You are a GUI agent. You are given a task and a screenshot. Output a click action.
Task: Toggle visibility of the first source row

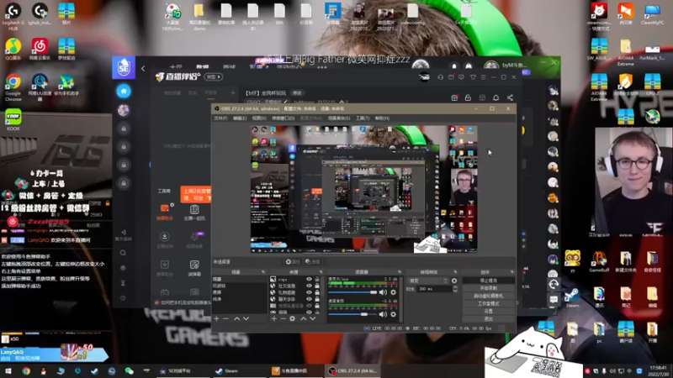[x=309, y=279]
